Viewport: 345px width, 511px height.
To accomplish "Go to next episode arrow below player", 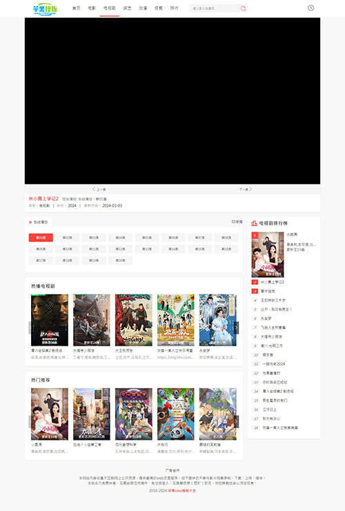I will pyautogui.click(x=246, y=189).
